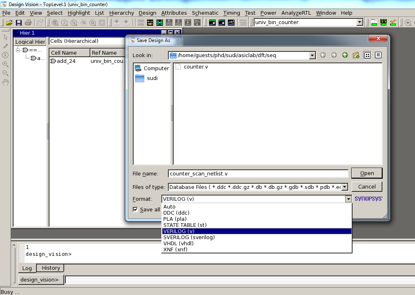Viewport: 415px width, 295px height.
Task: Click the black-orange design schematic icon
Action: tap(384, 23)
